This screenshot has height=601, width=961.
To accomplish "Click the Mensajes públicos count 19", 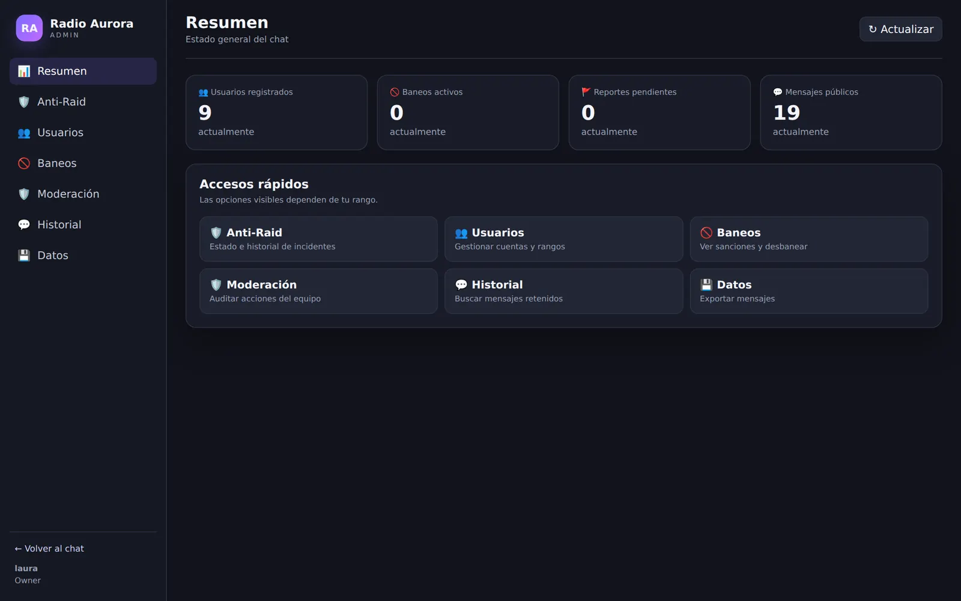I will (x=786, y=112).
